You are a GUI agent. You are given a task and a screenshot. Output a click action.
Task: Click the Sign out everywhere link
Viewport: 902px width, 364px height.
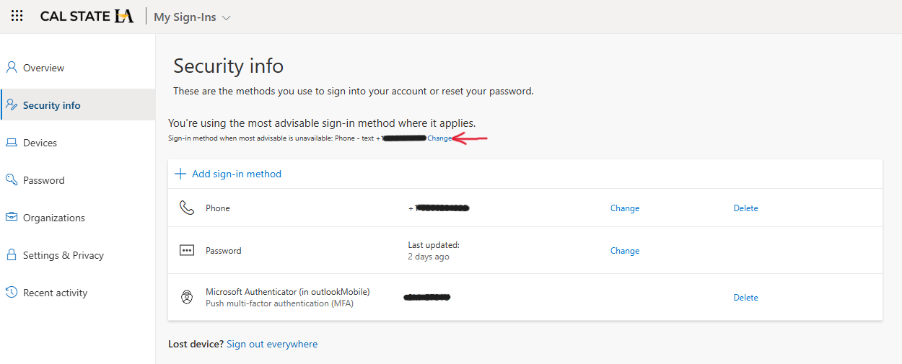[x=272, y=345]
